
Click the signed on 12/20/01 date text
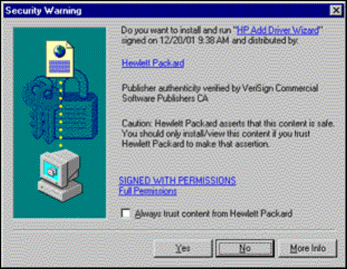point(210,41)
